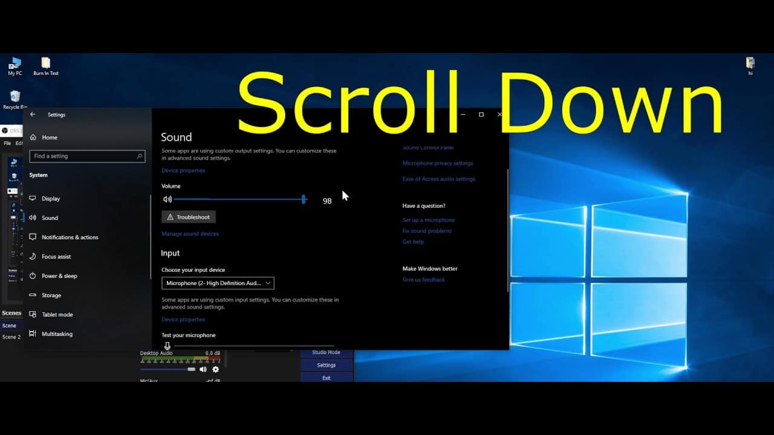Click the Find a setting search box
This screenshot has width=774, height=435.
87,156
